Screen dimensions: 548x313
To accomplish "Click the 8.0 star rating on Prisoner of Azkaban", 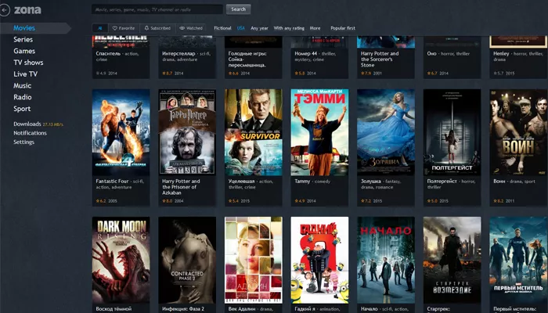I will click(x=167, y=201).
